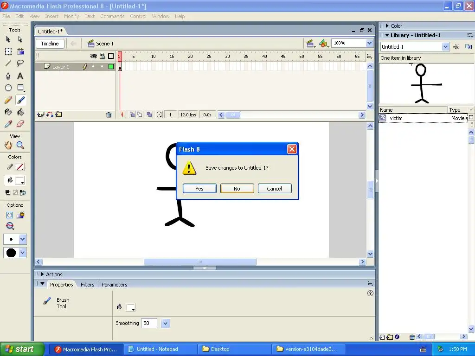Select the Line tool
Image resolution: width=475 pixels, height=356 pixels.
click(x=8, y=63)
